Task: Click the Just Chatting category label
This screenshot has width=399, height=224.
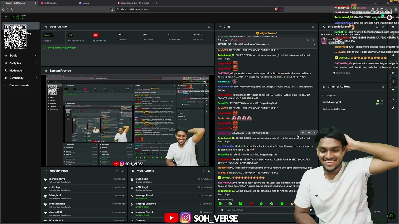Action: coord(335,39)
